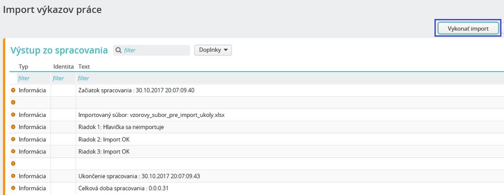
Task: Click the Vykonať import button
Action: (468, 28)
